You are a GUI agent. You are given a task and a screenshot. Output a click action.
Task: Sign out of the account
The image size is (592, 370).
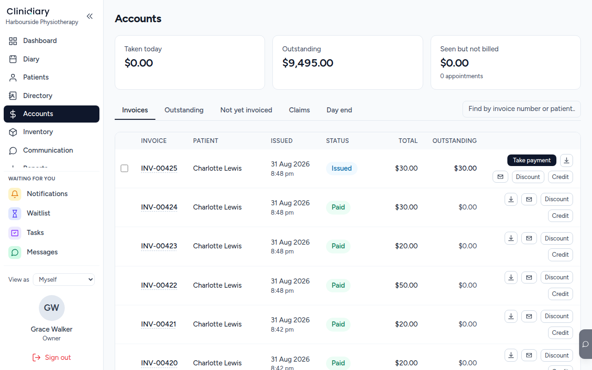click(x=51, y=358)
